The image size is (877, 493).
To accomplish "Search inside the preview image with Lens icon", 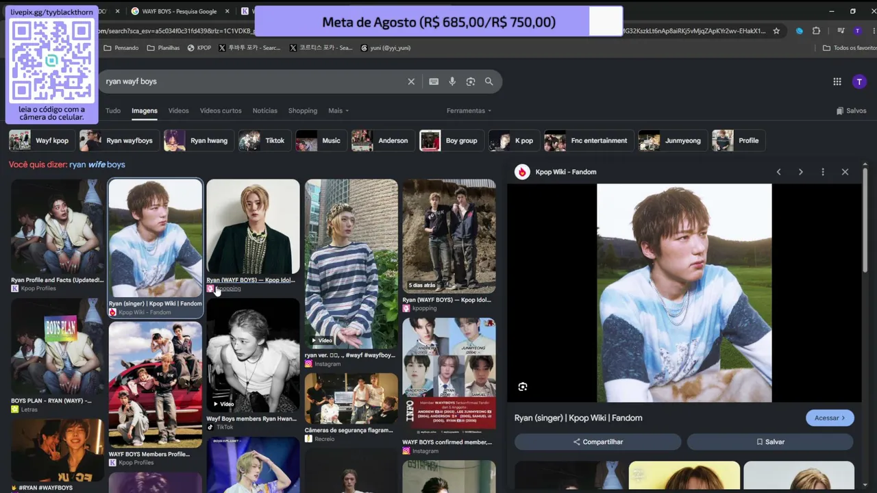I will [523, 387].
